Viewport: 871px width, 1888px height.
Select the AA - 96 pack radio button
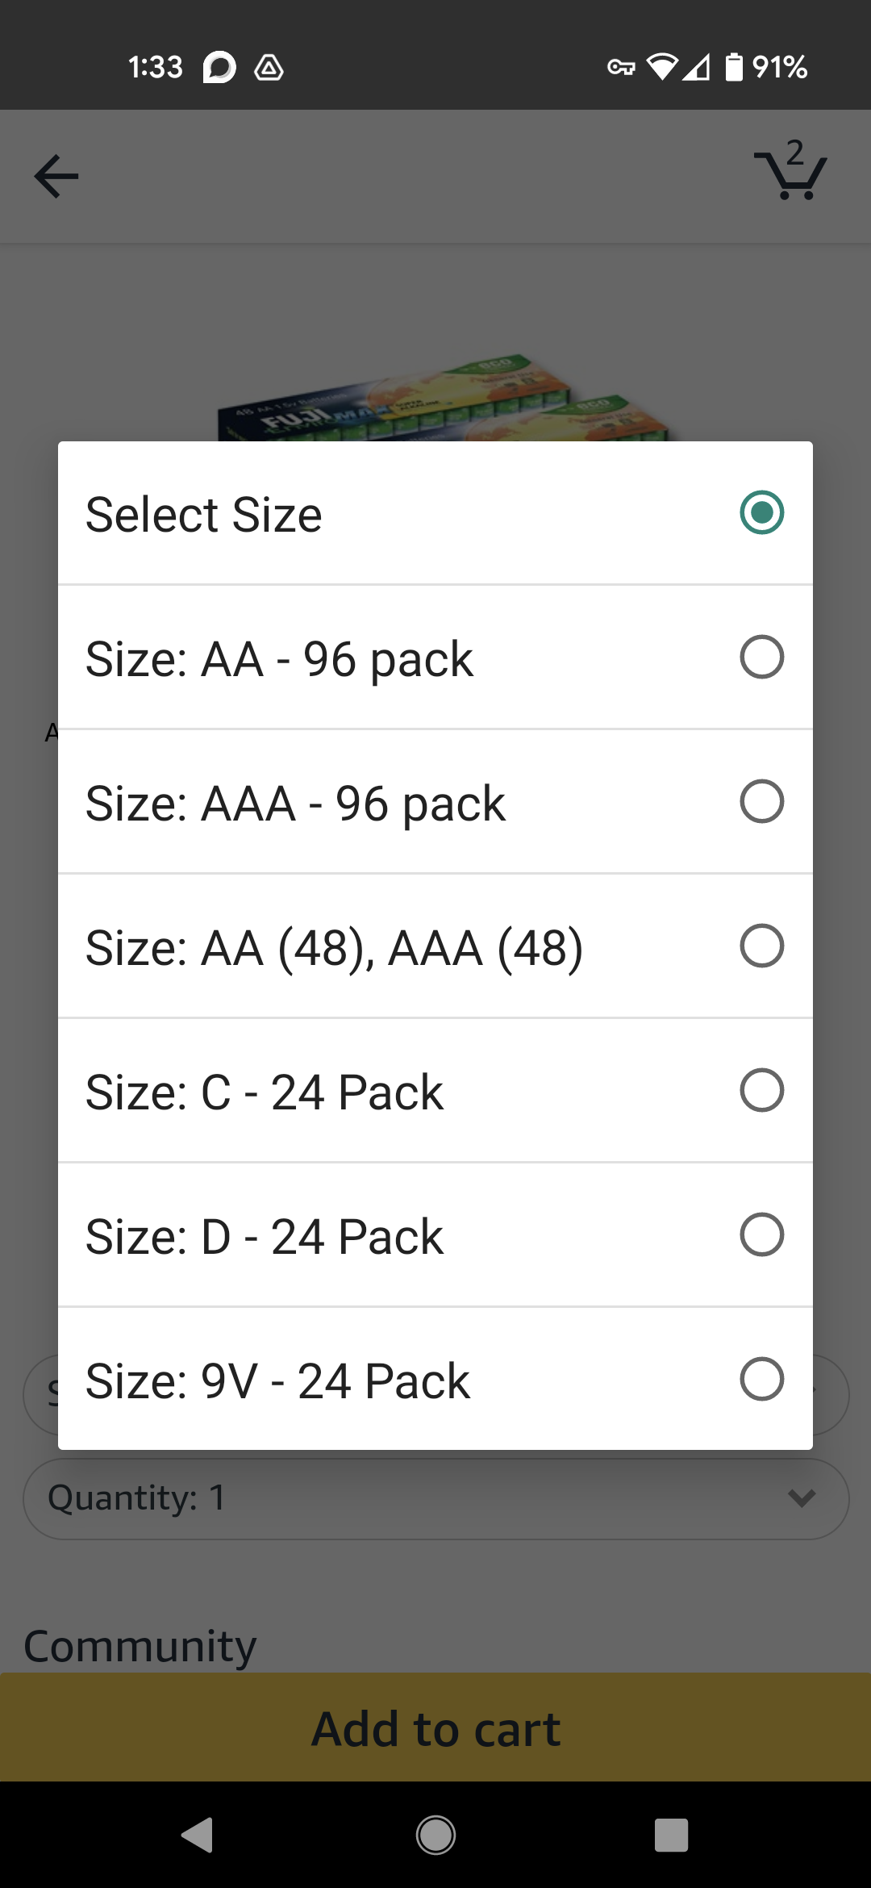[761, 657]
